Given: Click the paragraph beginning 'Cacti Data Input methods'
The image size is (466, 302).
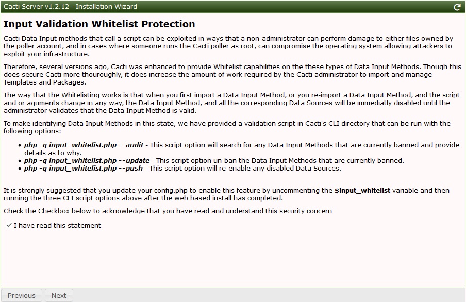Looking at the screenshot, I should point(228,46).
